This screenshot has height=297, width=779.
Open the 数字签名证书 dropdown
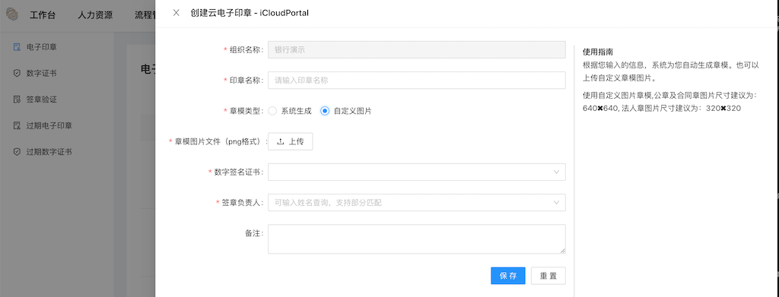tap(416, 172)
